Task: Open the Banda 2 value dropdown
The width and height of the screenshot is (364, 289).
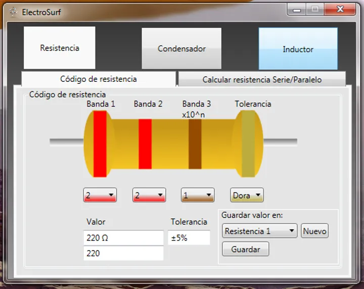Action: [149, 195]
